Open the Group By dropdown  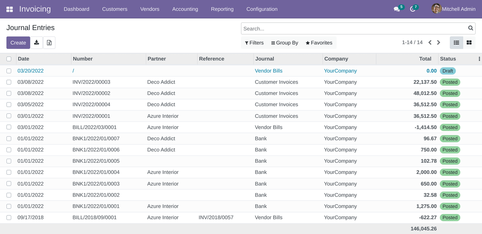click(284, 43)
